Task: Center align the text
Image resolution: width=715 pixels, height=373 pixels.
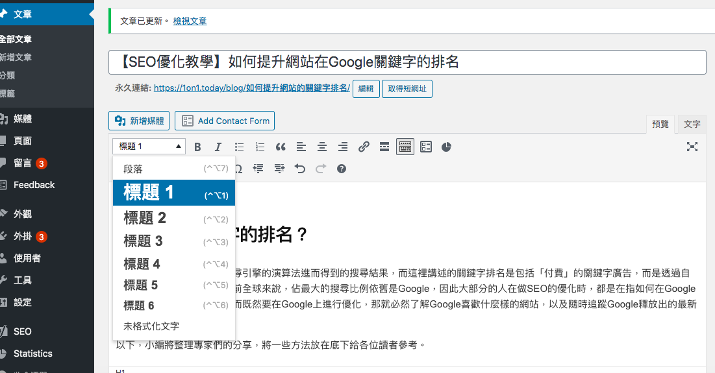Action: pos(321,147)
